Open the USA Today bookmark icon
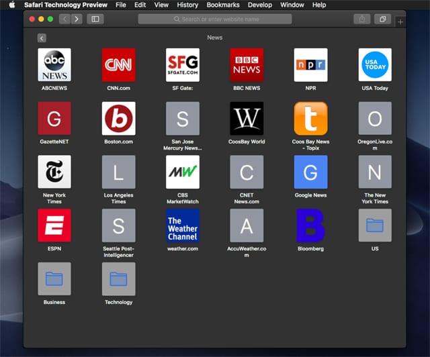The height and width of the screenshot is (357, 430). coord(375,65)
